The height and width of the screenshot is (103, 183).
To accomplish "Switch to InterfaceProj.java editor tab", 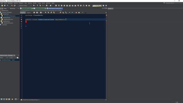I will [27, 8].
